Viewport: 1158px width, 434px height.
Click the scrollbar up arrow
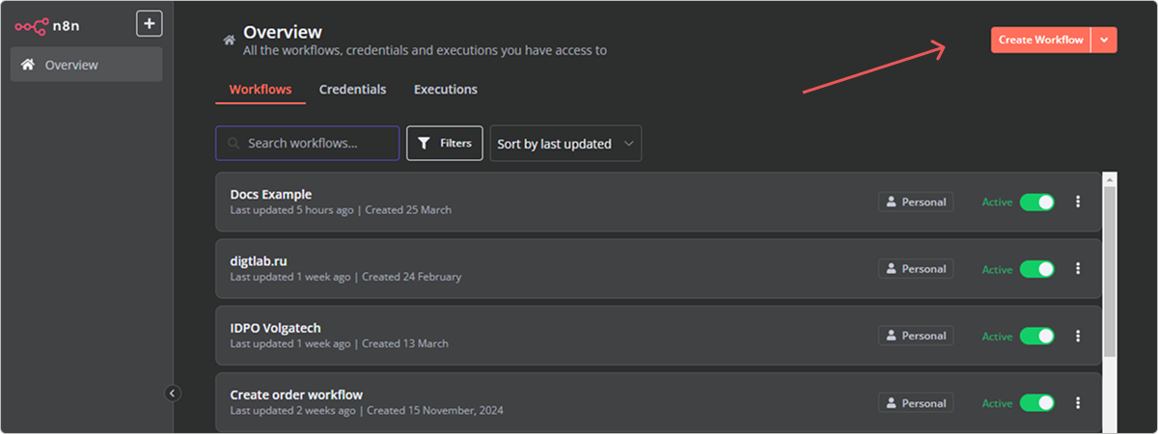click(x=1110, y=179)
